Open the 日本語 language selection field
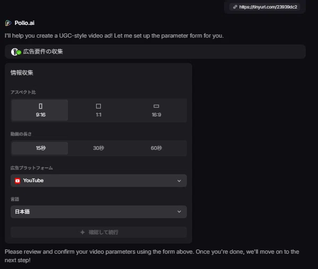This screenshot has height=269, width=318. [x=99, y=212]
